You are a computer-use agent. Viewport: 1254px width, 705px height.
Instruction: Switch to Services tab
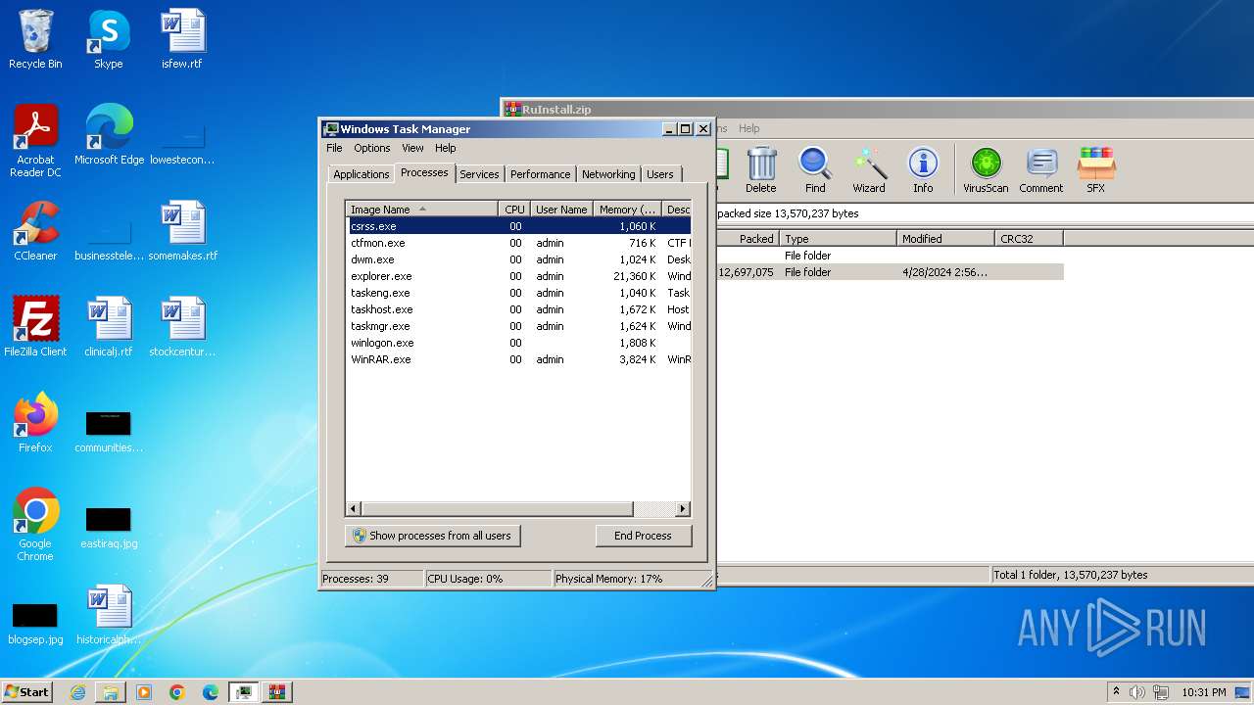[x=479, y=174]
